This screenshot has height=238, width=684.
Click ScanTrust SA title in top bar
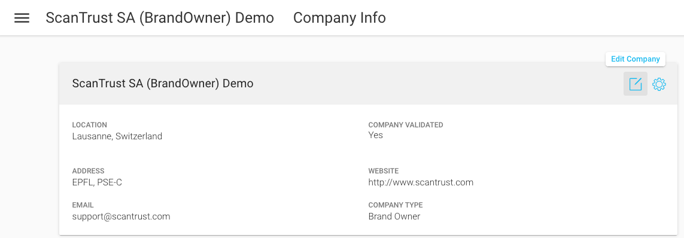click(x=160, y=18)
